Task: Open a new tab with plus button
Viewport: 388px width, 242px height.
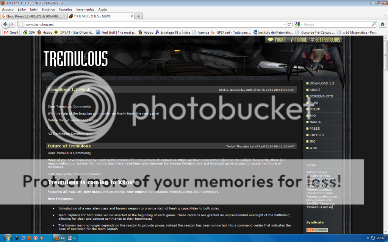Action: point(139,16)
